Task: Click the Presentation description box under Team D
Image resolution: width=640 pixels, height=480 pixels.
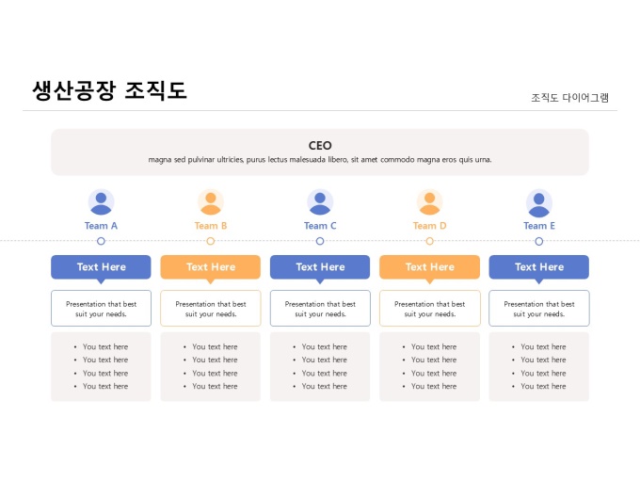Action: (430, 309)
